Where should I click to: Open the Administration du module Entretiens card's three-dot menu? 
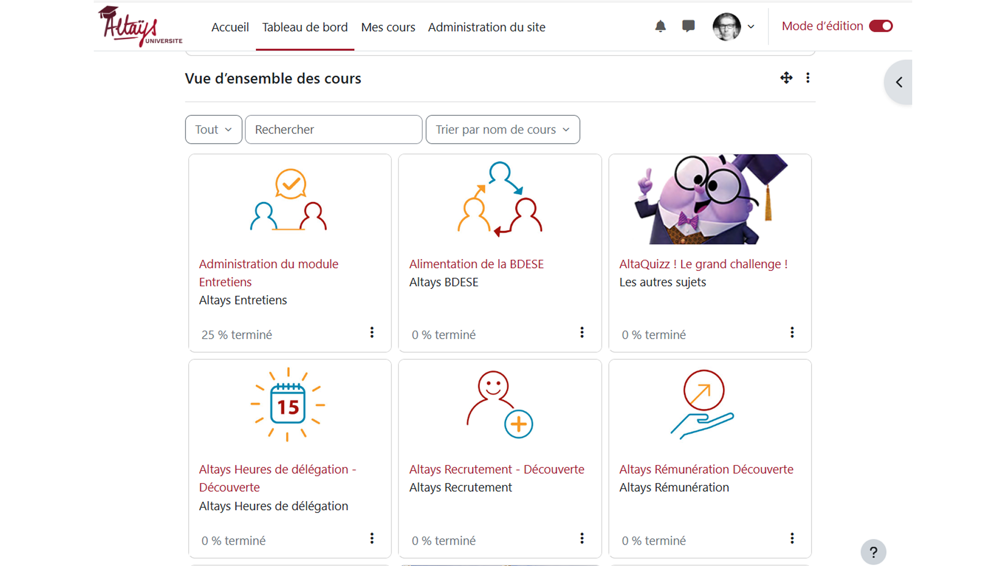(x=371, y=333)
